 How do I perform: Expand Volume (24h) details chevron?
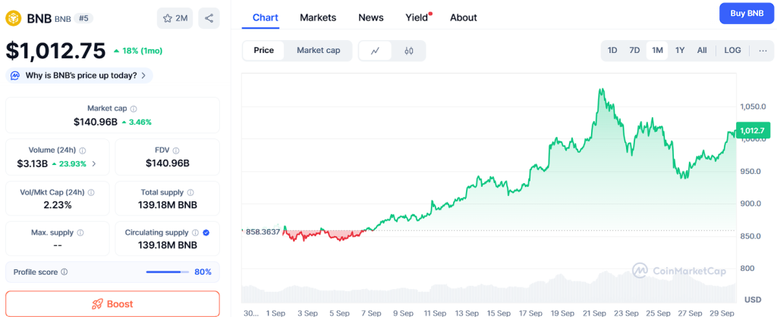94,164
